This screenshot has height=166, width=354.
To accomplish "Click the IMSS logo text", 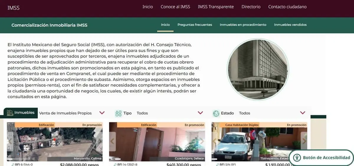I will pyautogui.click(x=14, y=8).
